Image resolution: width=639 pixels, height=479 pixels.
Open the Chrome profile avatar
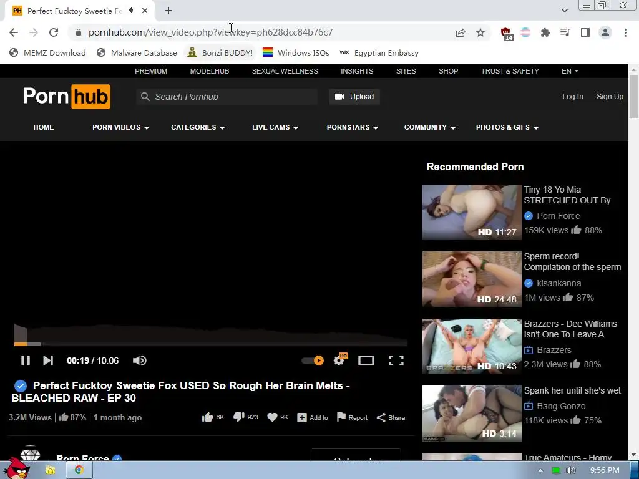pos(605,32)
